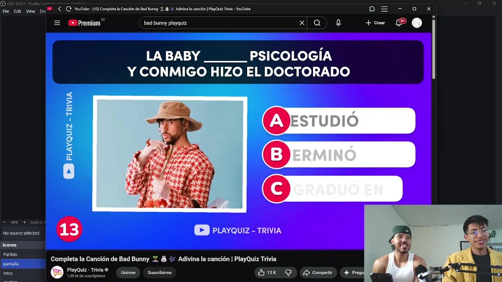
Task: Open the OBS Edit menu
Action: (18, 11)
